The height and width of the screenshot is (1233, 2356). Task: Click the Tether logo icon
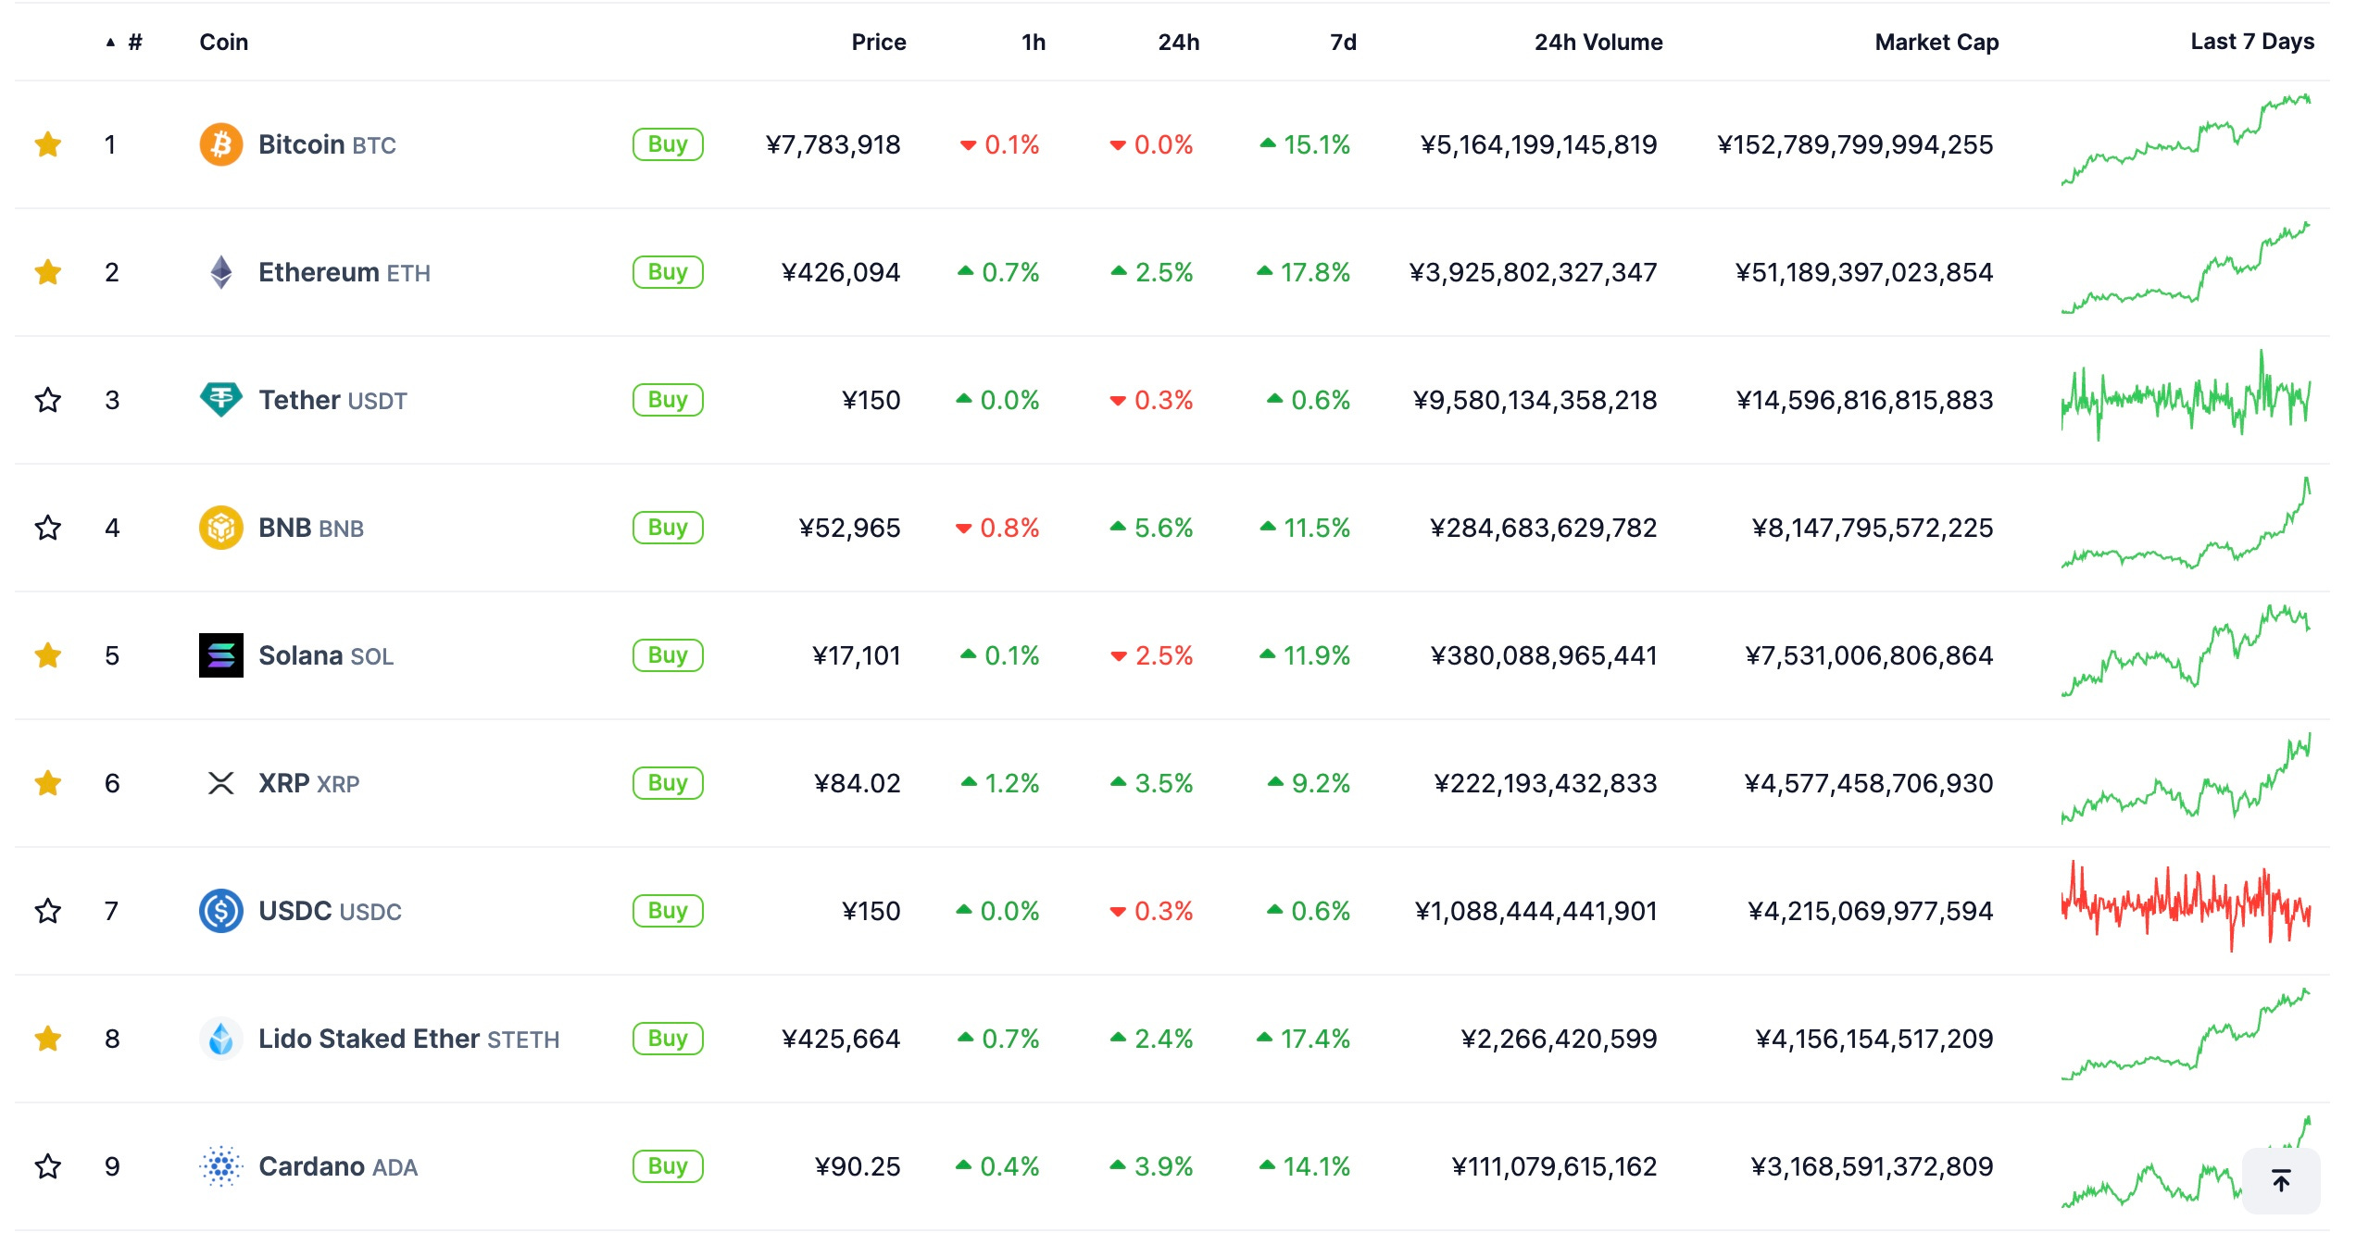pos(221,400)
